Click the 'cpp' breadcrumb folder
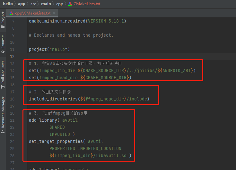This screenshot has width=236, height=170. pyautogui.click(x=60, y=4)
